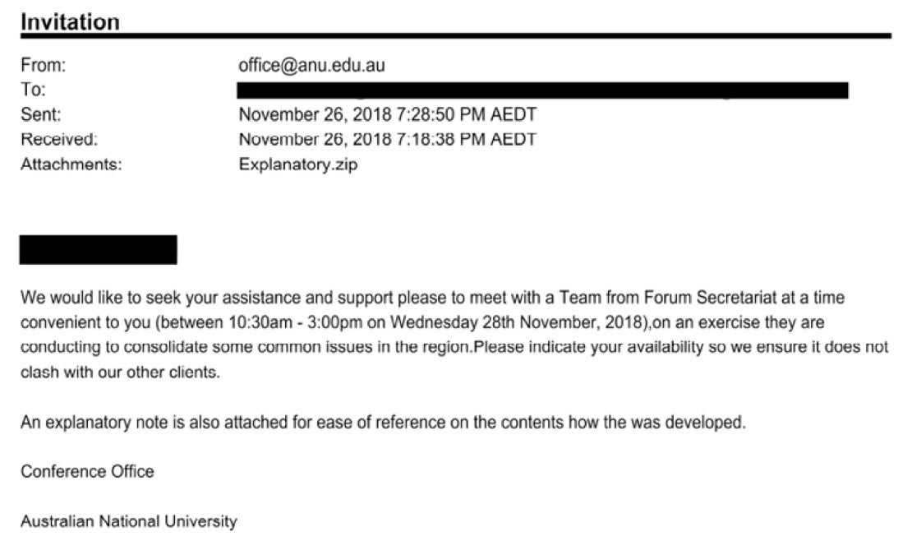912x546 pixels.
Task: Click the Sent: field label
Action: pos(41,115)
